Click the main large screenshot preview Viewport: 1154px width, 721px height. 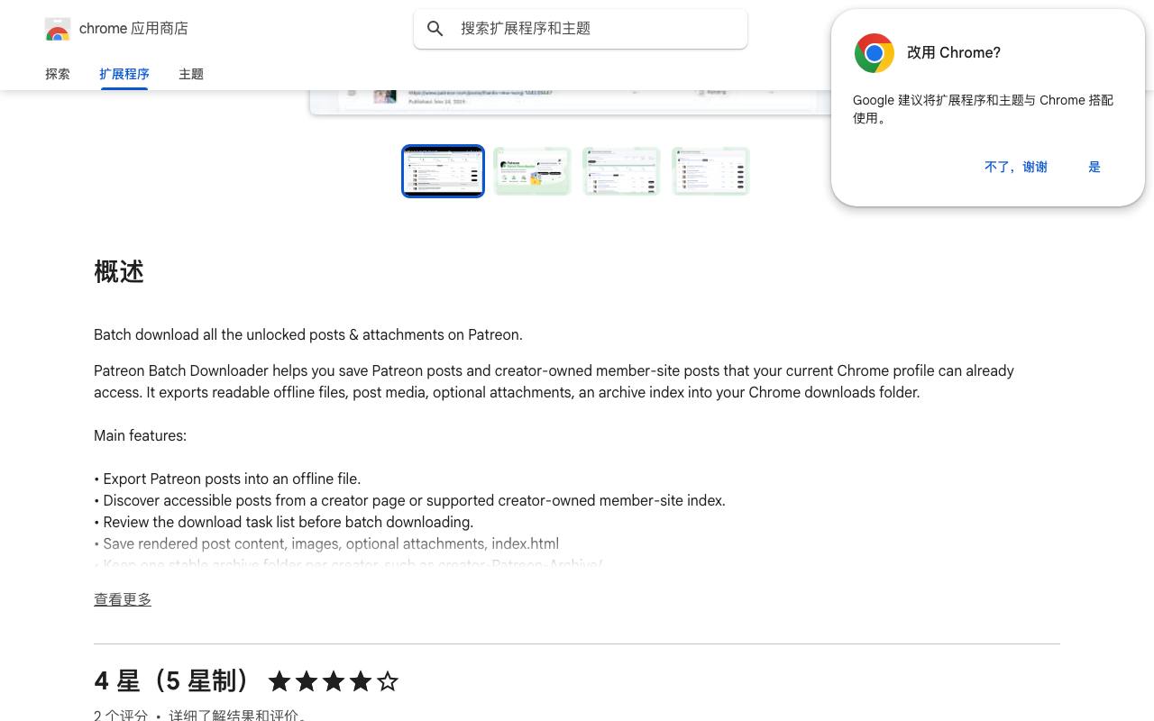coord(571,102)
